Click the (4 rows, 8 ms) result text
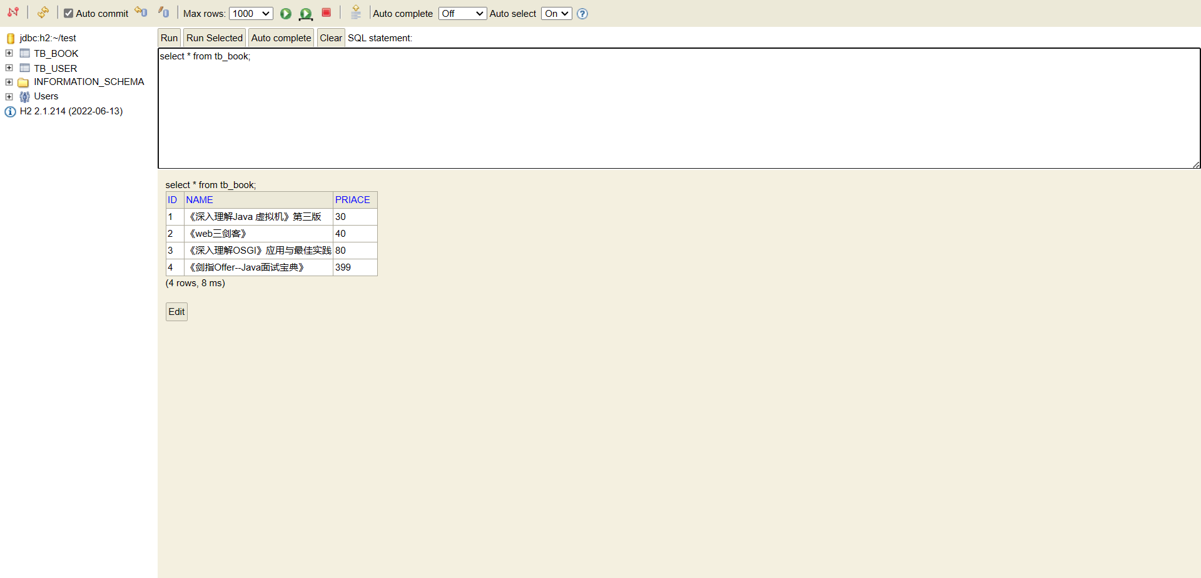The height and width of the screenshot is (578, 1201). pos(195,283)
